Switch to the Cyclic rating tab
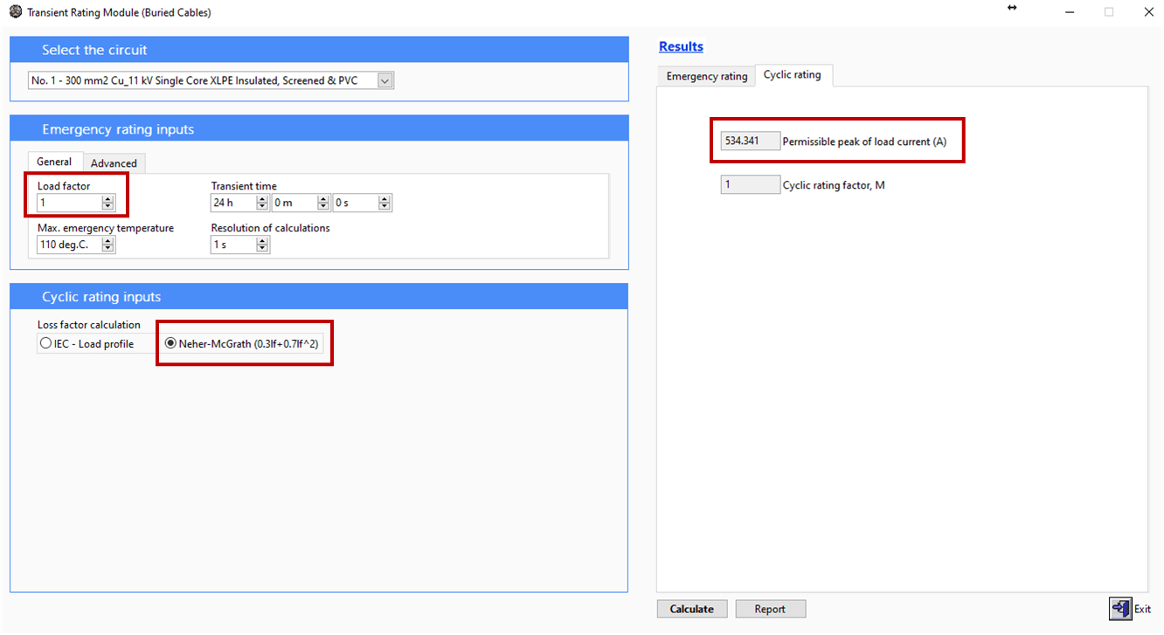1164x635 pixels. [792, 75]
